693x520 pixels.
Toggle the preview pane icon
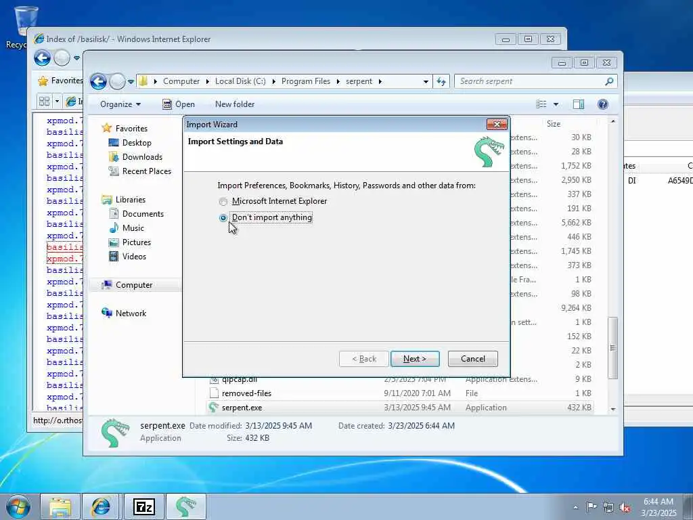click(x=579, y=104)
